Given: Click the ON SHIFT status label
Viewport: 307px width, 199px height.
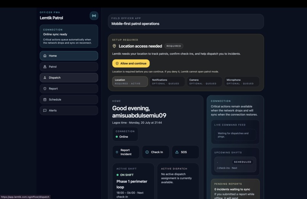Looking at the screenshot, I should point(127,175).
